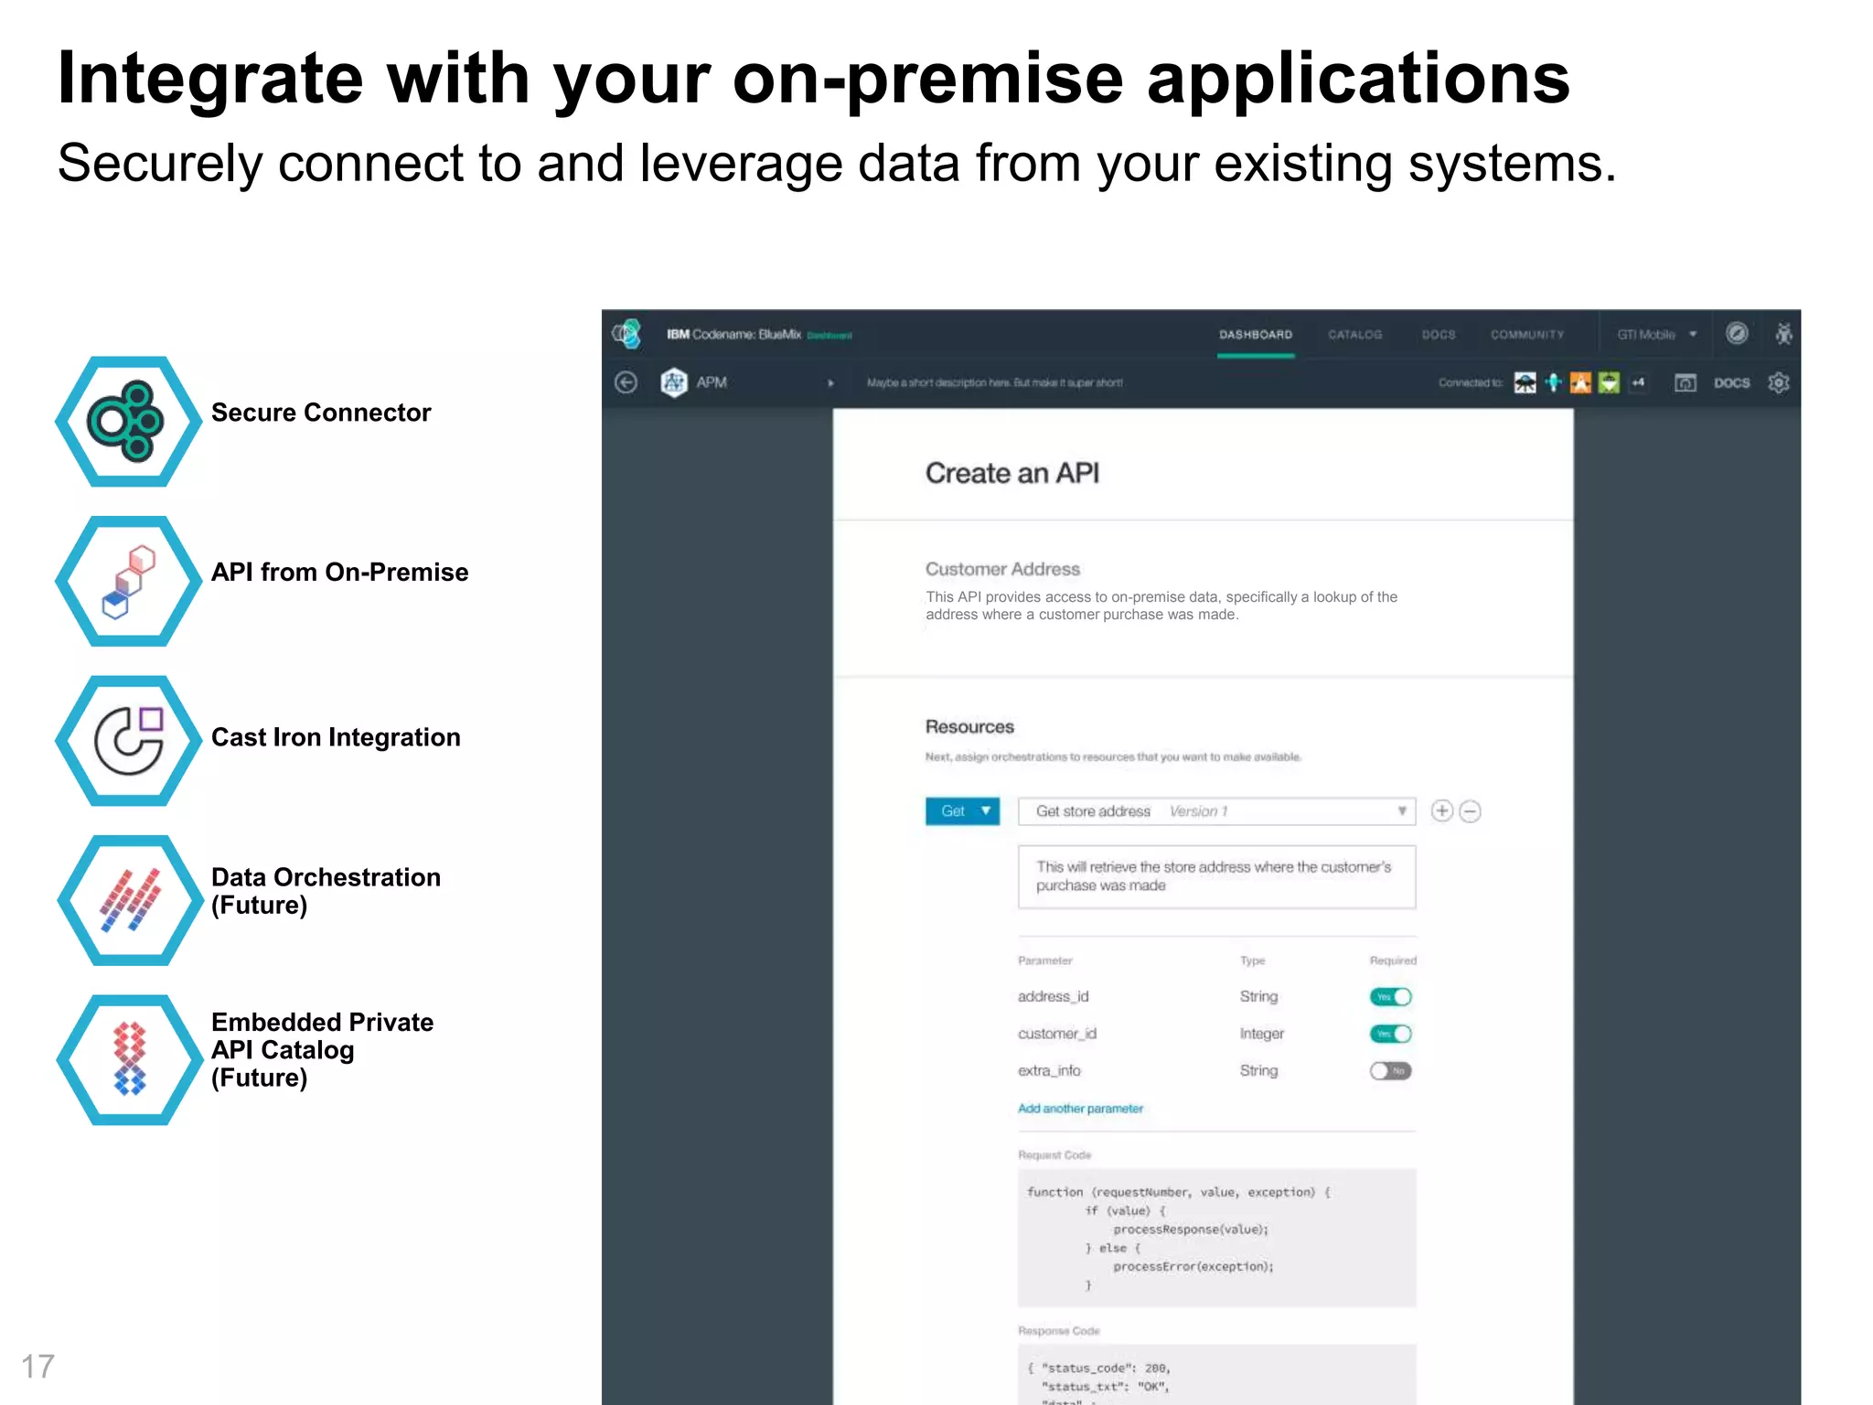Click the Secure Connector label
Screen dimensions: 1873x1405
(x=321, y=413)
